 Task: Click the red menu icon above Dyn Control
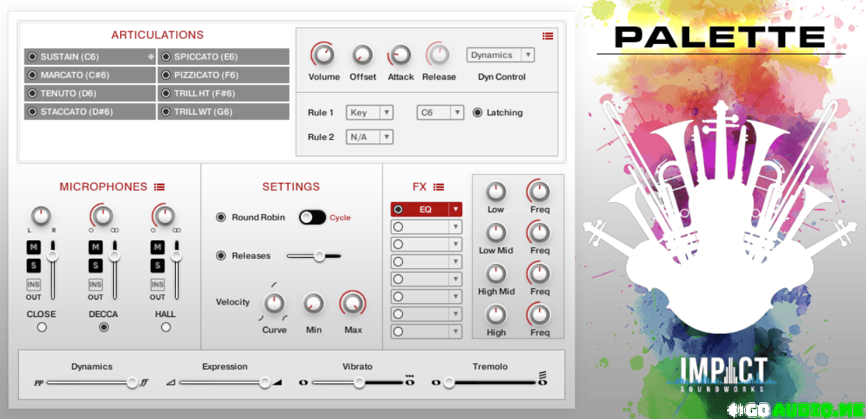pos(548,36)
